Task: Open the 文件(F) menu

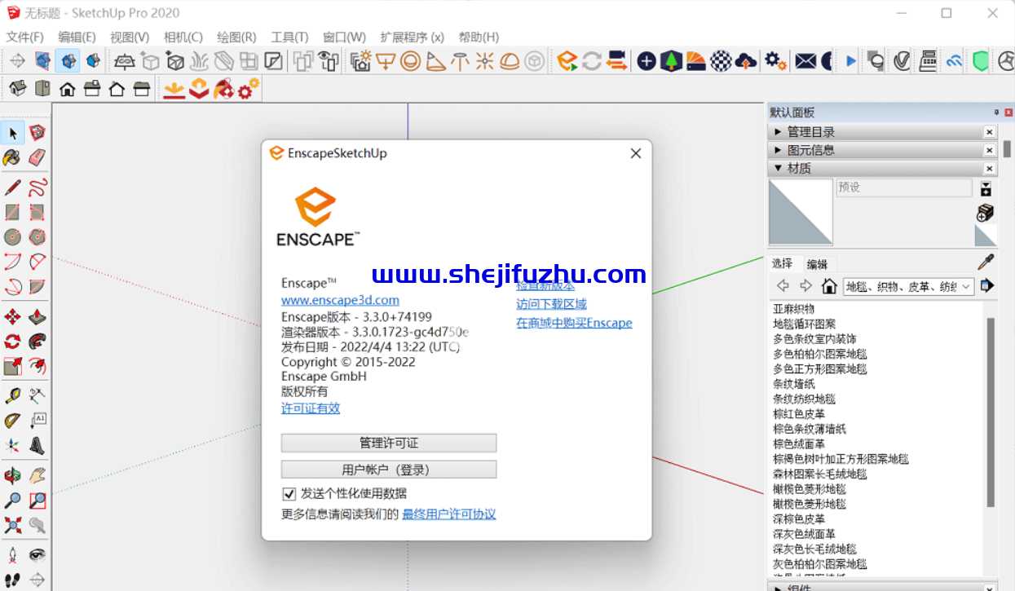Action: (x=25, y=37)
